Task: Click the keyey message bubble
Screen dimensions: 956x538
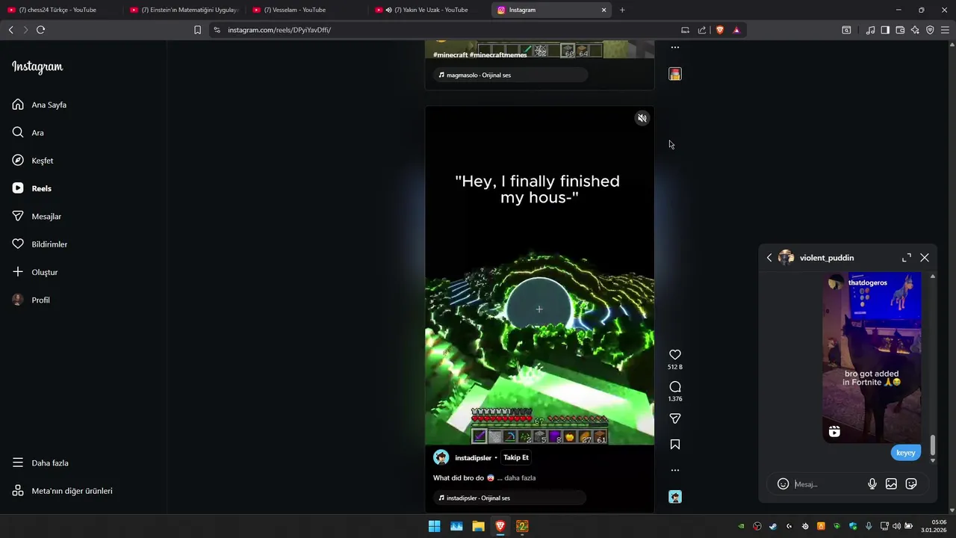Action: click(905, 453)
